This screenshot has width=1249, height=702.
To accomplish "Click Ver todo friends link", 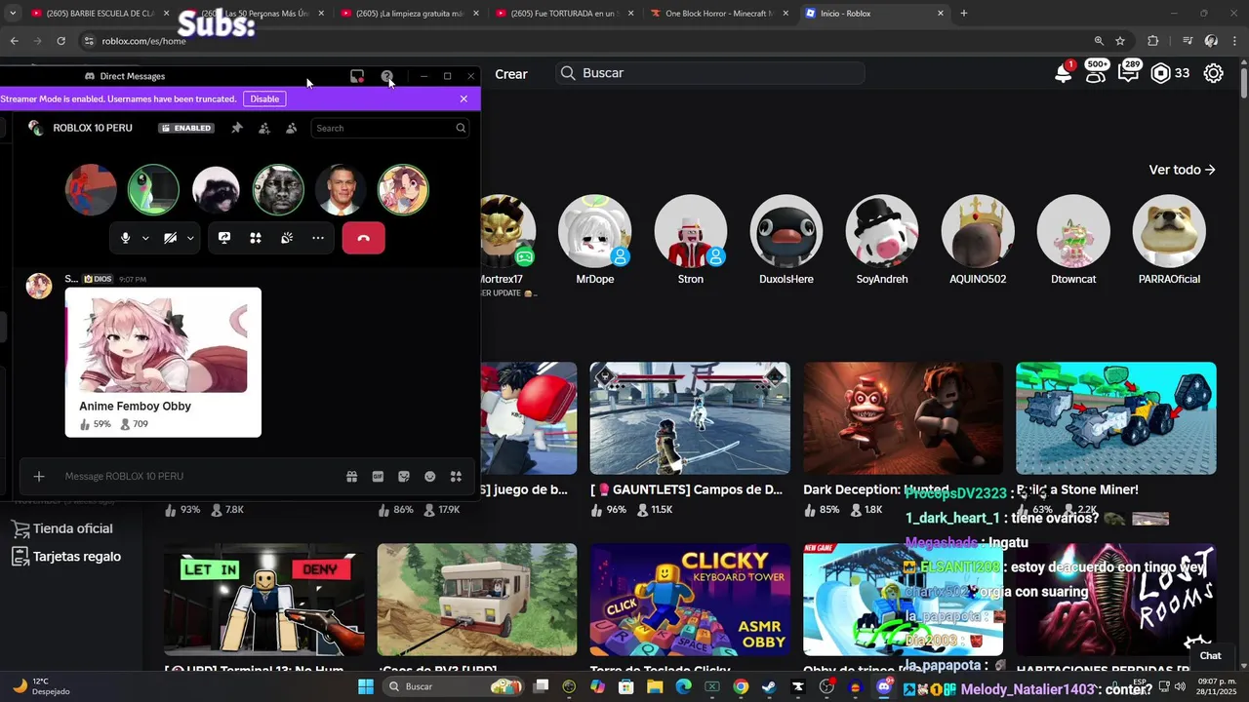I will 1182,170.
